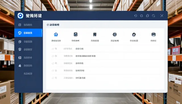Open the dark title of the fourth list row

pos(80,71)
